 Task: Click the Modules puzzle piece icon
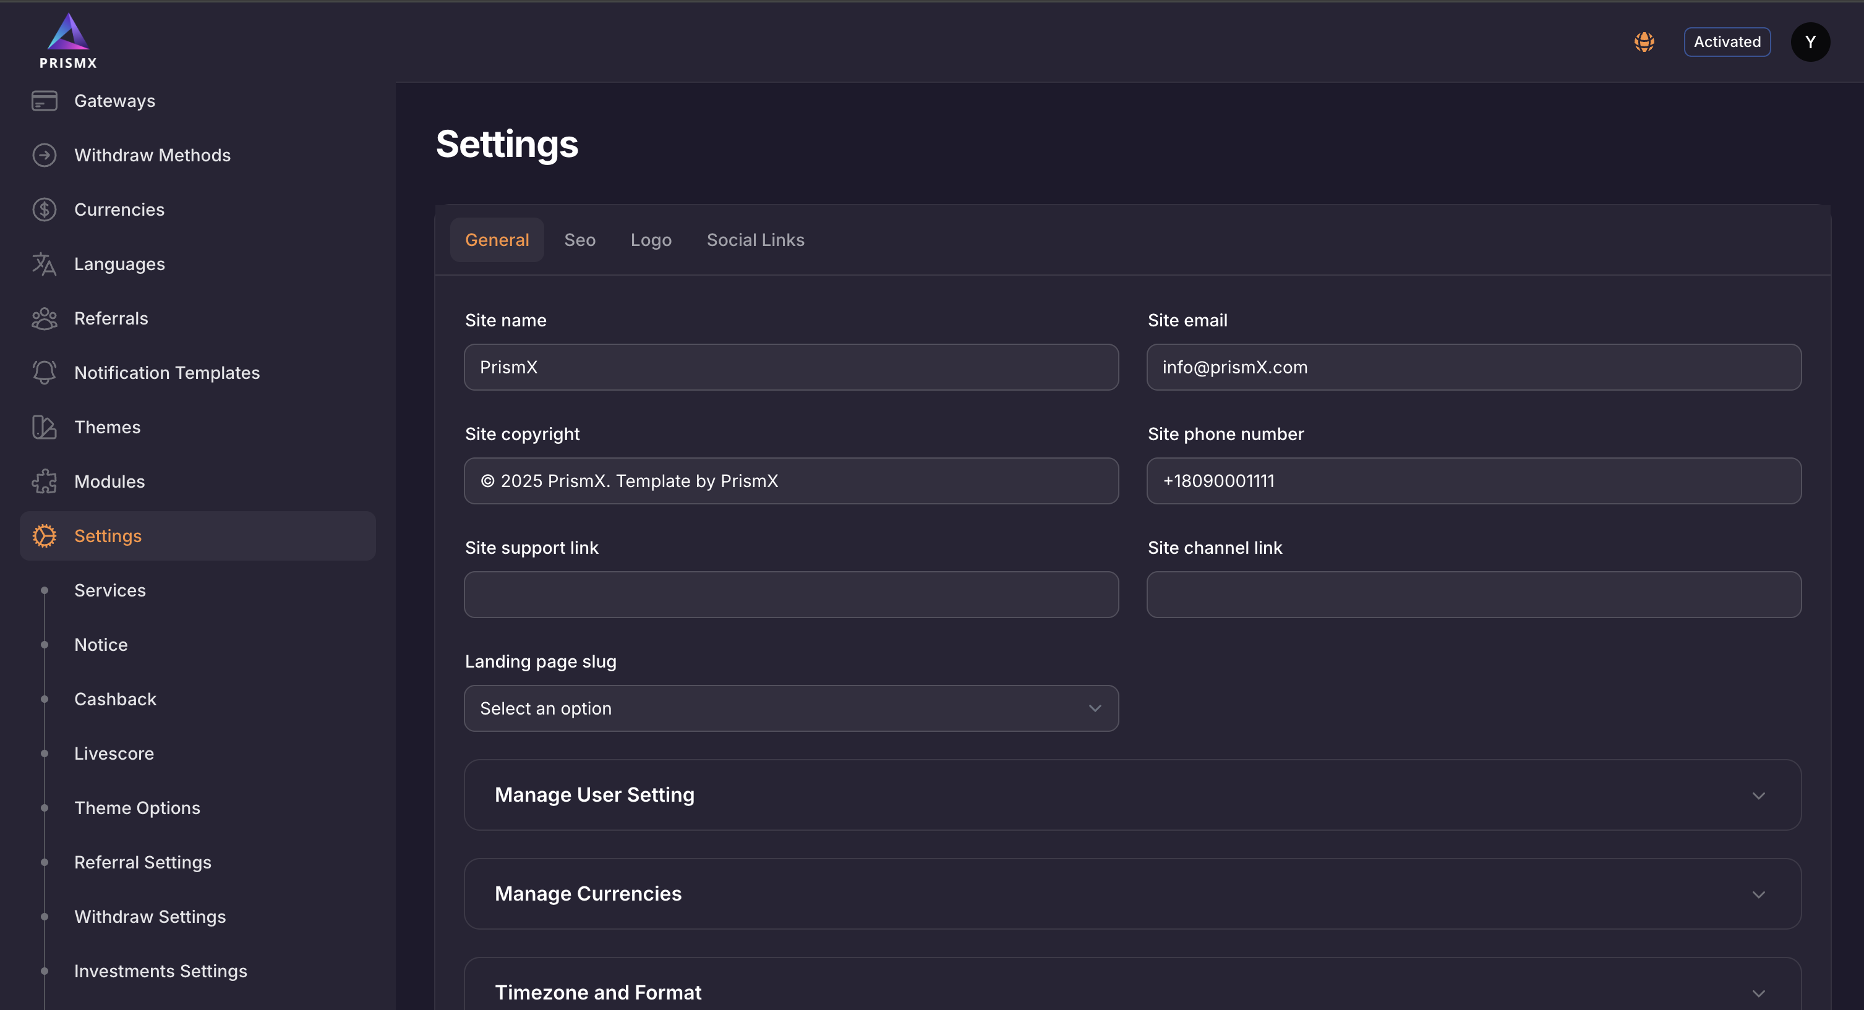[44, 482]
